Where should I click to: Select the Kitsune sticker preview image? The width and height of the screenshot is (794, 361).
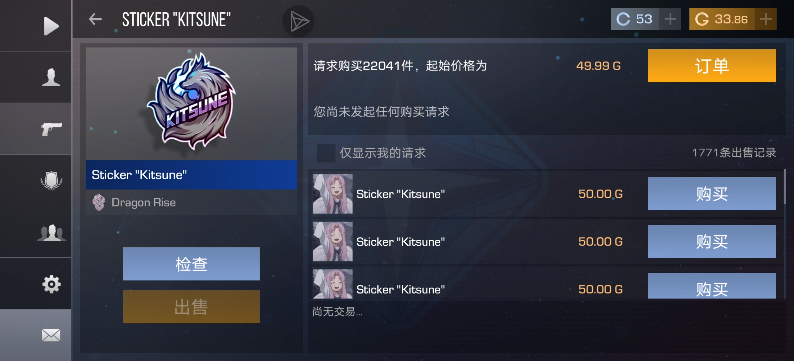[191, 103]
